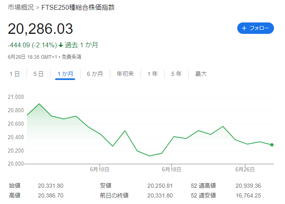Image resolution: width=285 pixels, height=204 pixels.
Task: Select the 5日 range tab
Action: coord(38,74)
